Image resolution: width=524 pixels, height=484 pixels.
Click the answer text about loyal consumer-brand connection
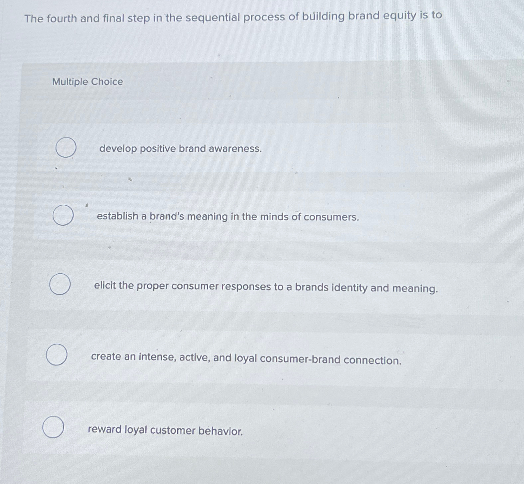[246, 358]
